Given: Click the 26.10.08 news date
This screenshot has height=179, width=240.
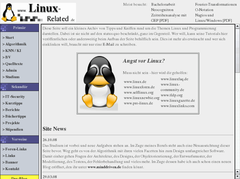Looking at the screenshot, I should [50, 140].
